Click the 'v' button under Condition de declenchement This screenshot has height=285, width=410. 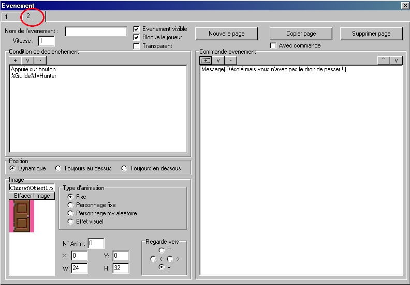pos(27,60)
